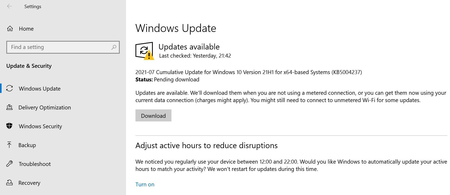Click the back arrow icon
Viewport: 450px width, 195px height.
9,6
